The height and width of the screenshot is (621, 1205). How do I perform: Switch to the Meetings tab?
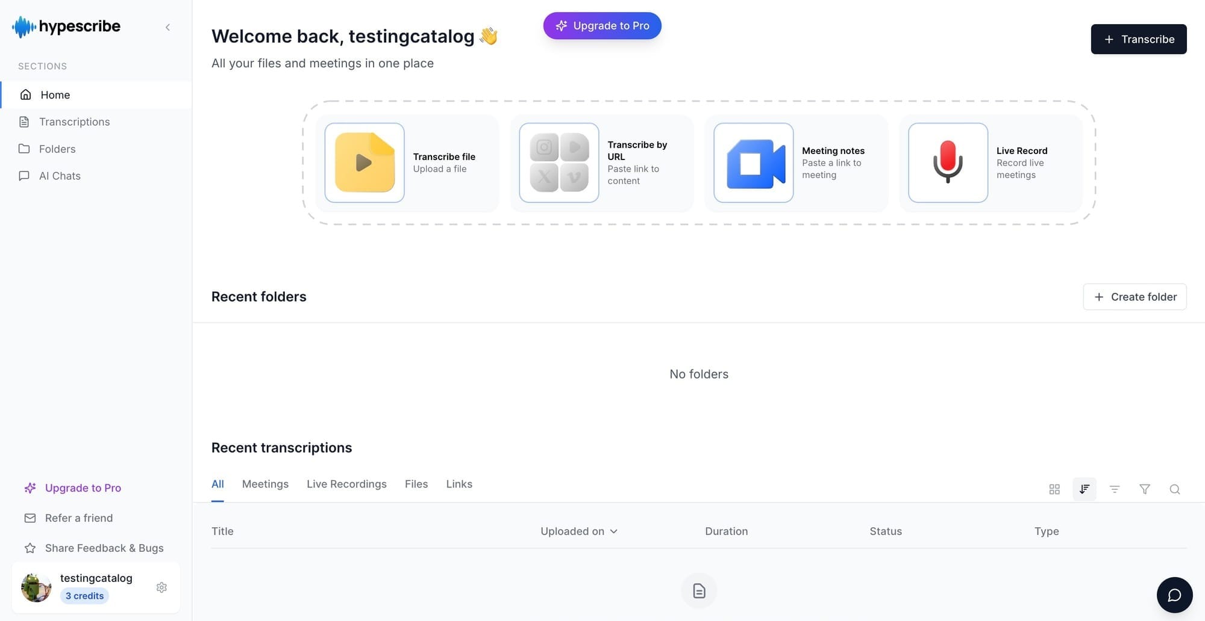[265, 484]
